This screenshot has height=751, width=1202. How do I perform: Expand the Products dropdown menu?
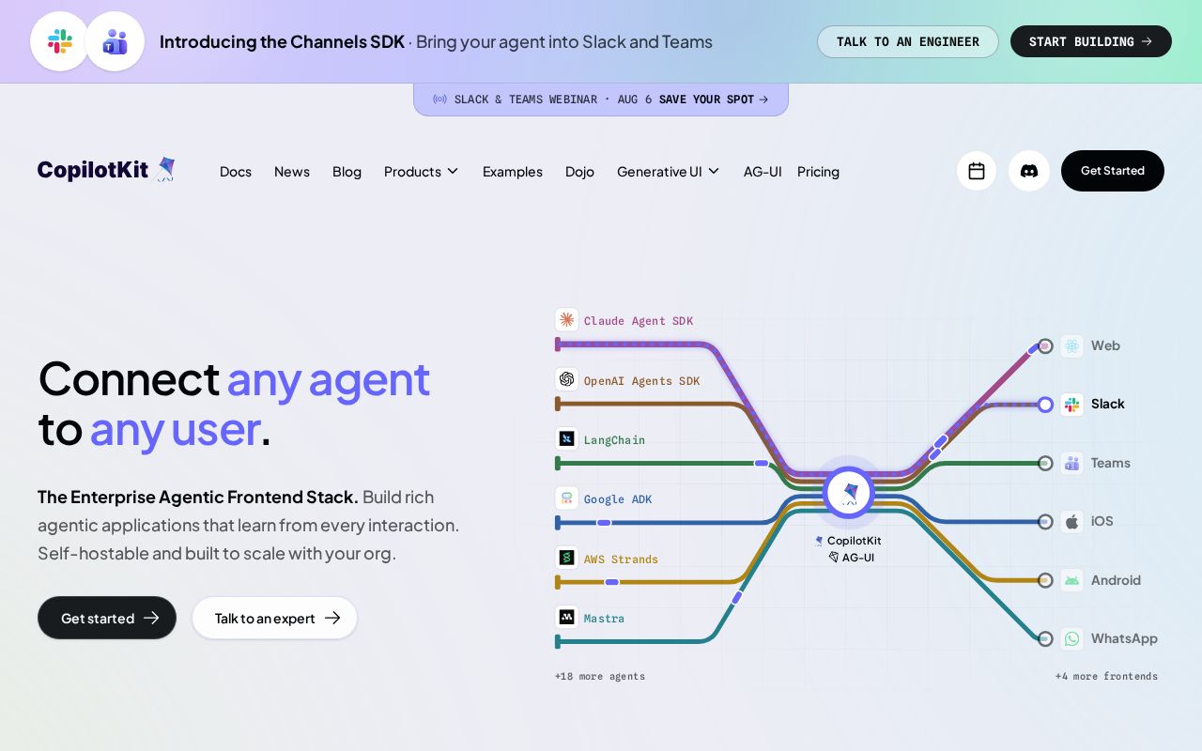[422, 172]
